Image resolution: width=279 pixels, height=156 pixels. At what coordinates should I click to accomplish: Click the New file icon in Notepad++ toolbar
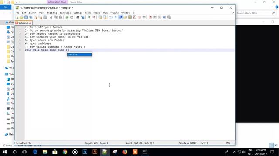[x=17, y=17]
